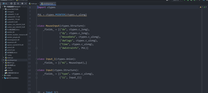This screenshot has width=208, height=93.
Task: Select yolov5.dll file
Action: point(10,48)
